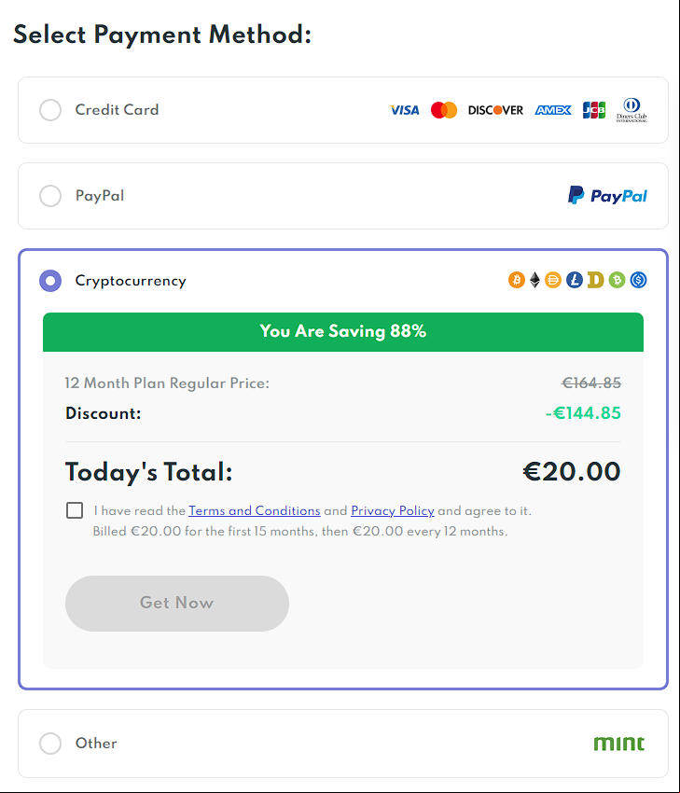Image resolution: width=680 pixels, height=793 pixels.
Task: Click the JCB card logo
Action: click(594, 110)
